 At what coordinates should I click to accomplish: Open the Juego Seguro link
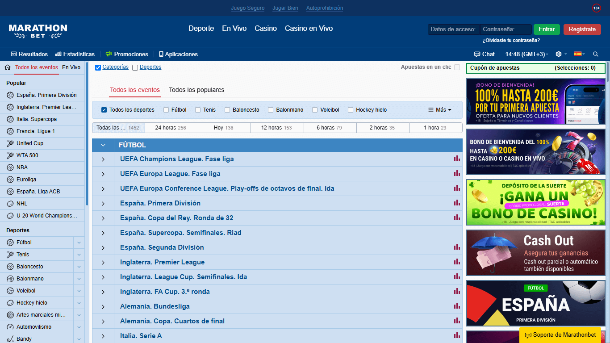[x=248, y=8]
